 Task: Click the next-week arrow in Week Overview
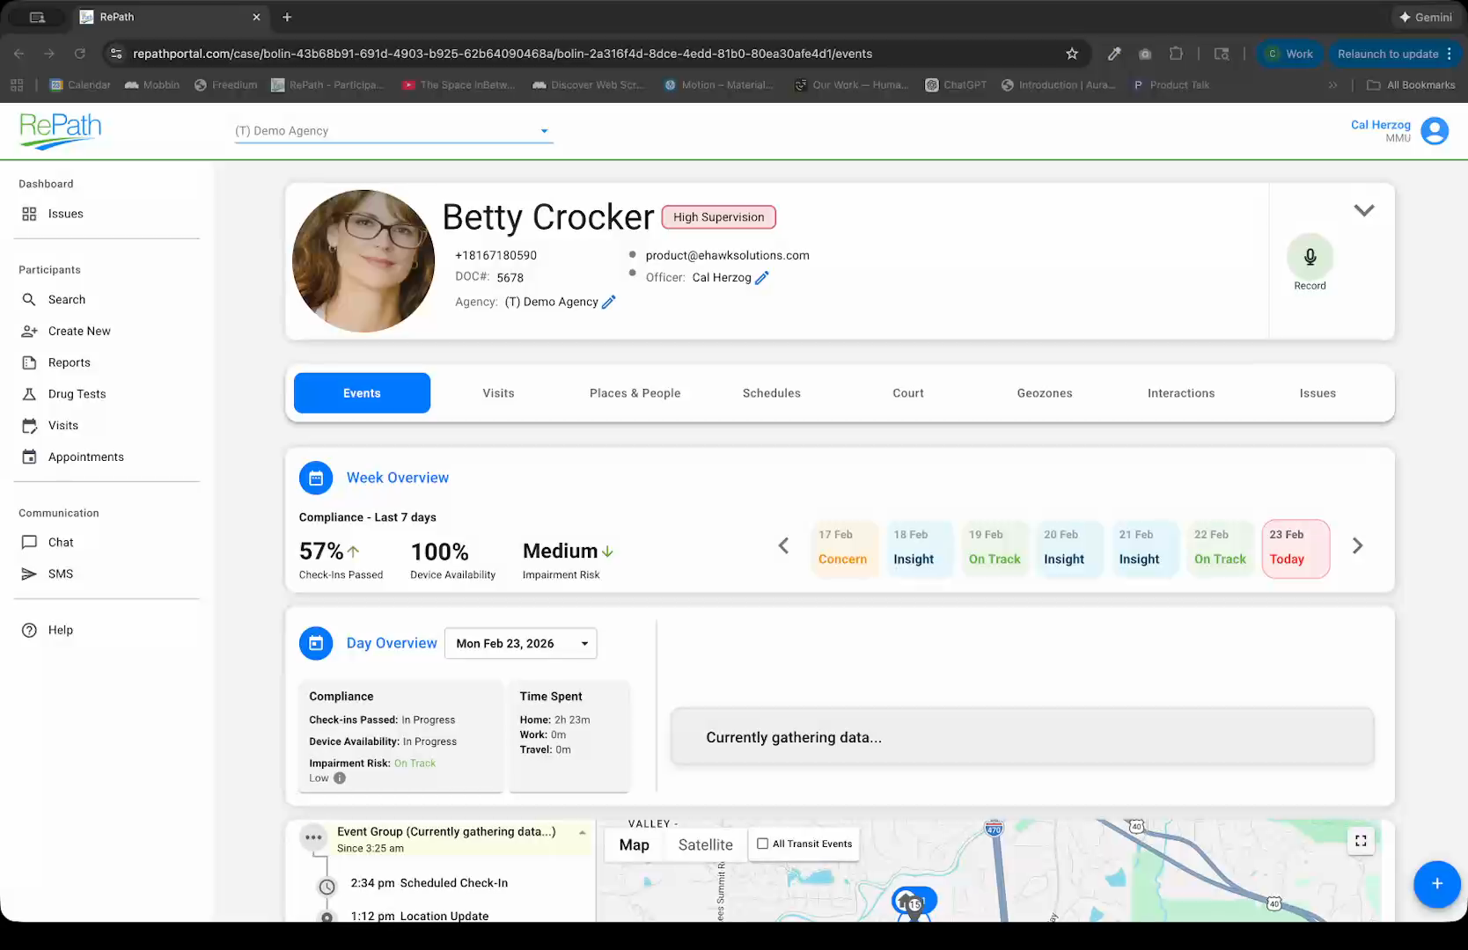coord(1357,545)
